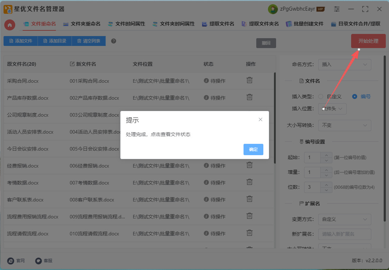389x270 pixels.
Task: Click the red 开始处理 button
Action: tap(368, 41)
